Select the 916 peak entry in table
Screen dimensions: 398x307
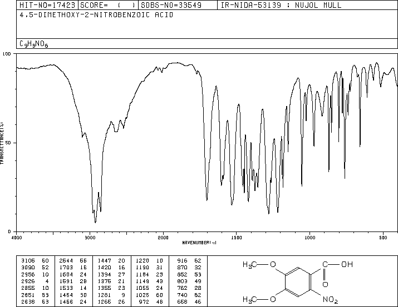point(189,260)
